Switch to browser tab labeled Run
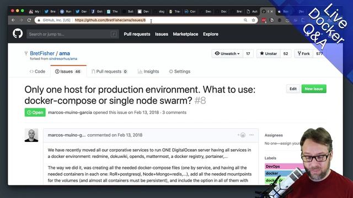Image resolution: width=353 pixels, height=198 pixels. pos(66,12)
